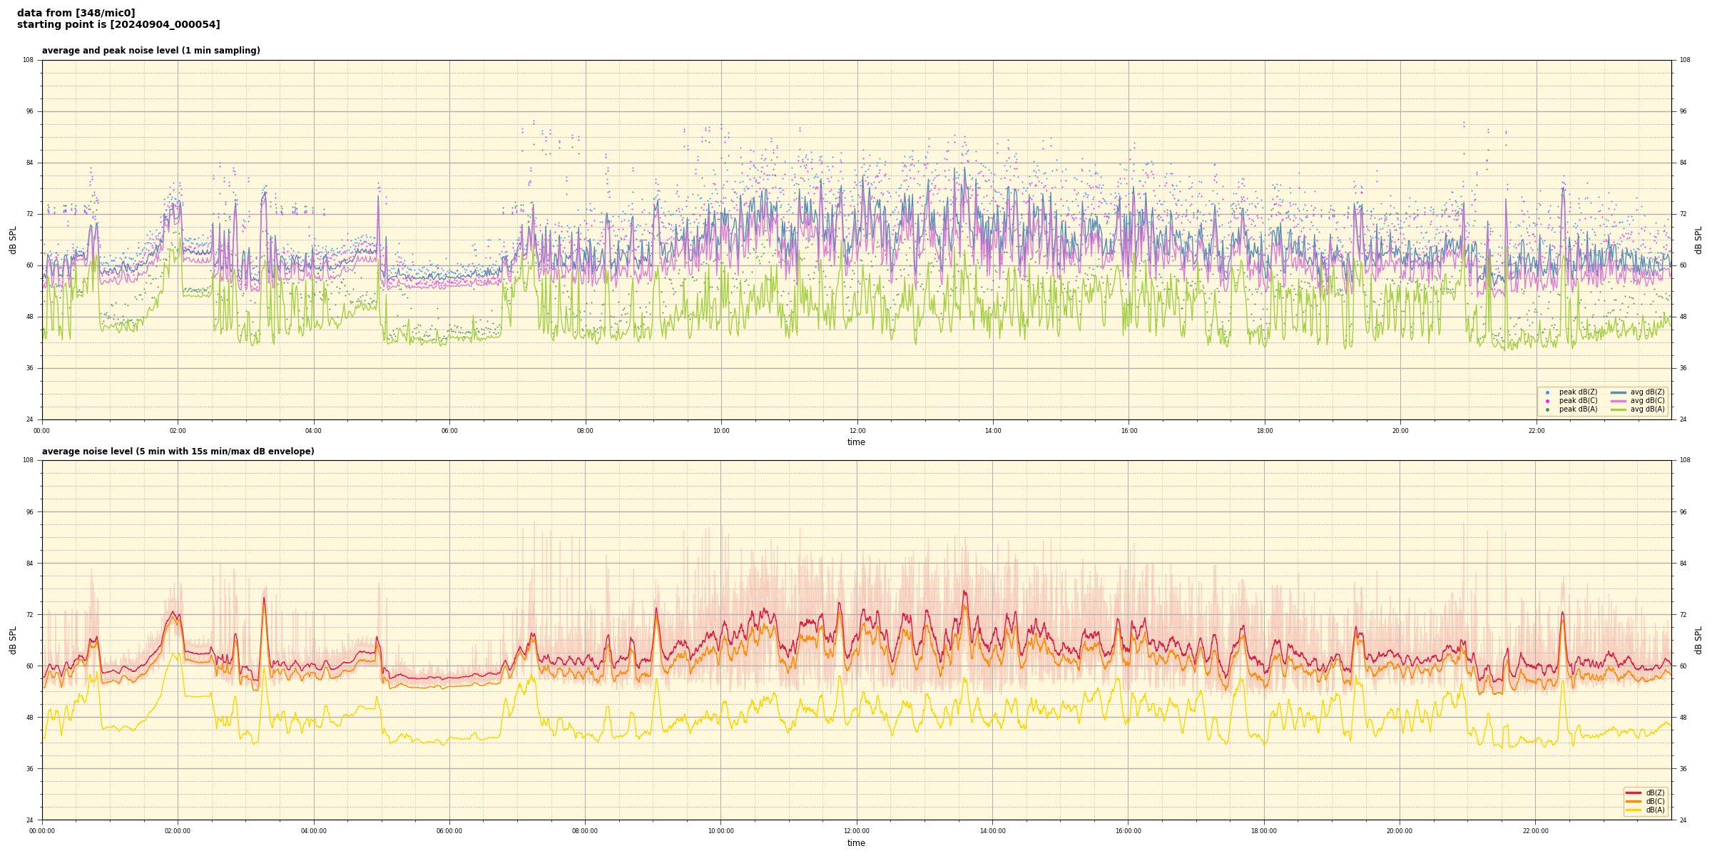The height and width of the screenshot is (856, 1712).
Task: Select the avg dB(C) legend line
Action: pos(1619,401)
